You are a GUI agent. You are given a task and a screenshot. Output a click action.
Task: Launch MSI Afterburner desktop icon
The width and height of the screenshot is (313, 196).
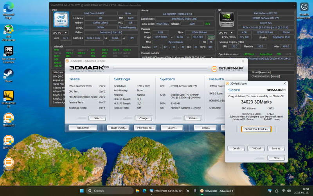pyautogui.click(x=9, y=33)
